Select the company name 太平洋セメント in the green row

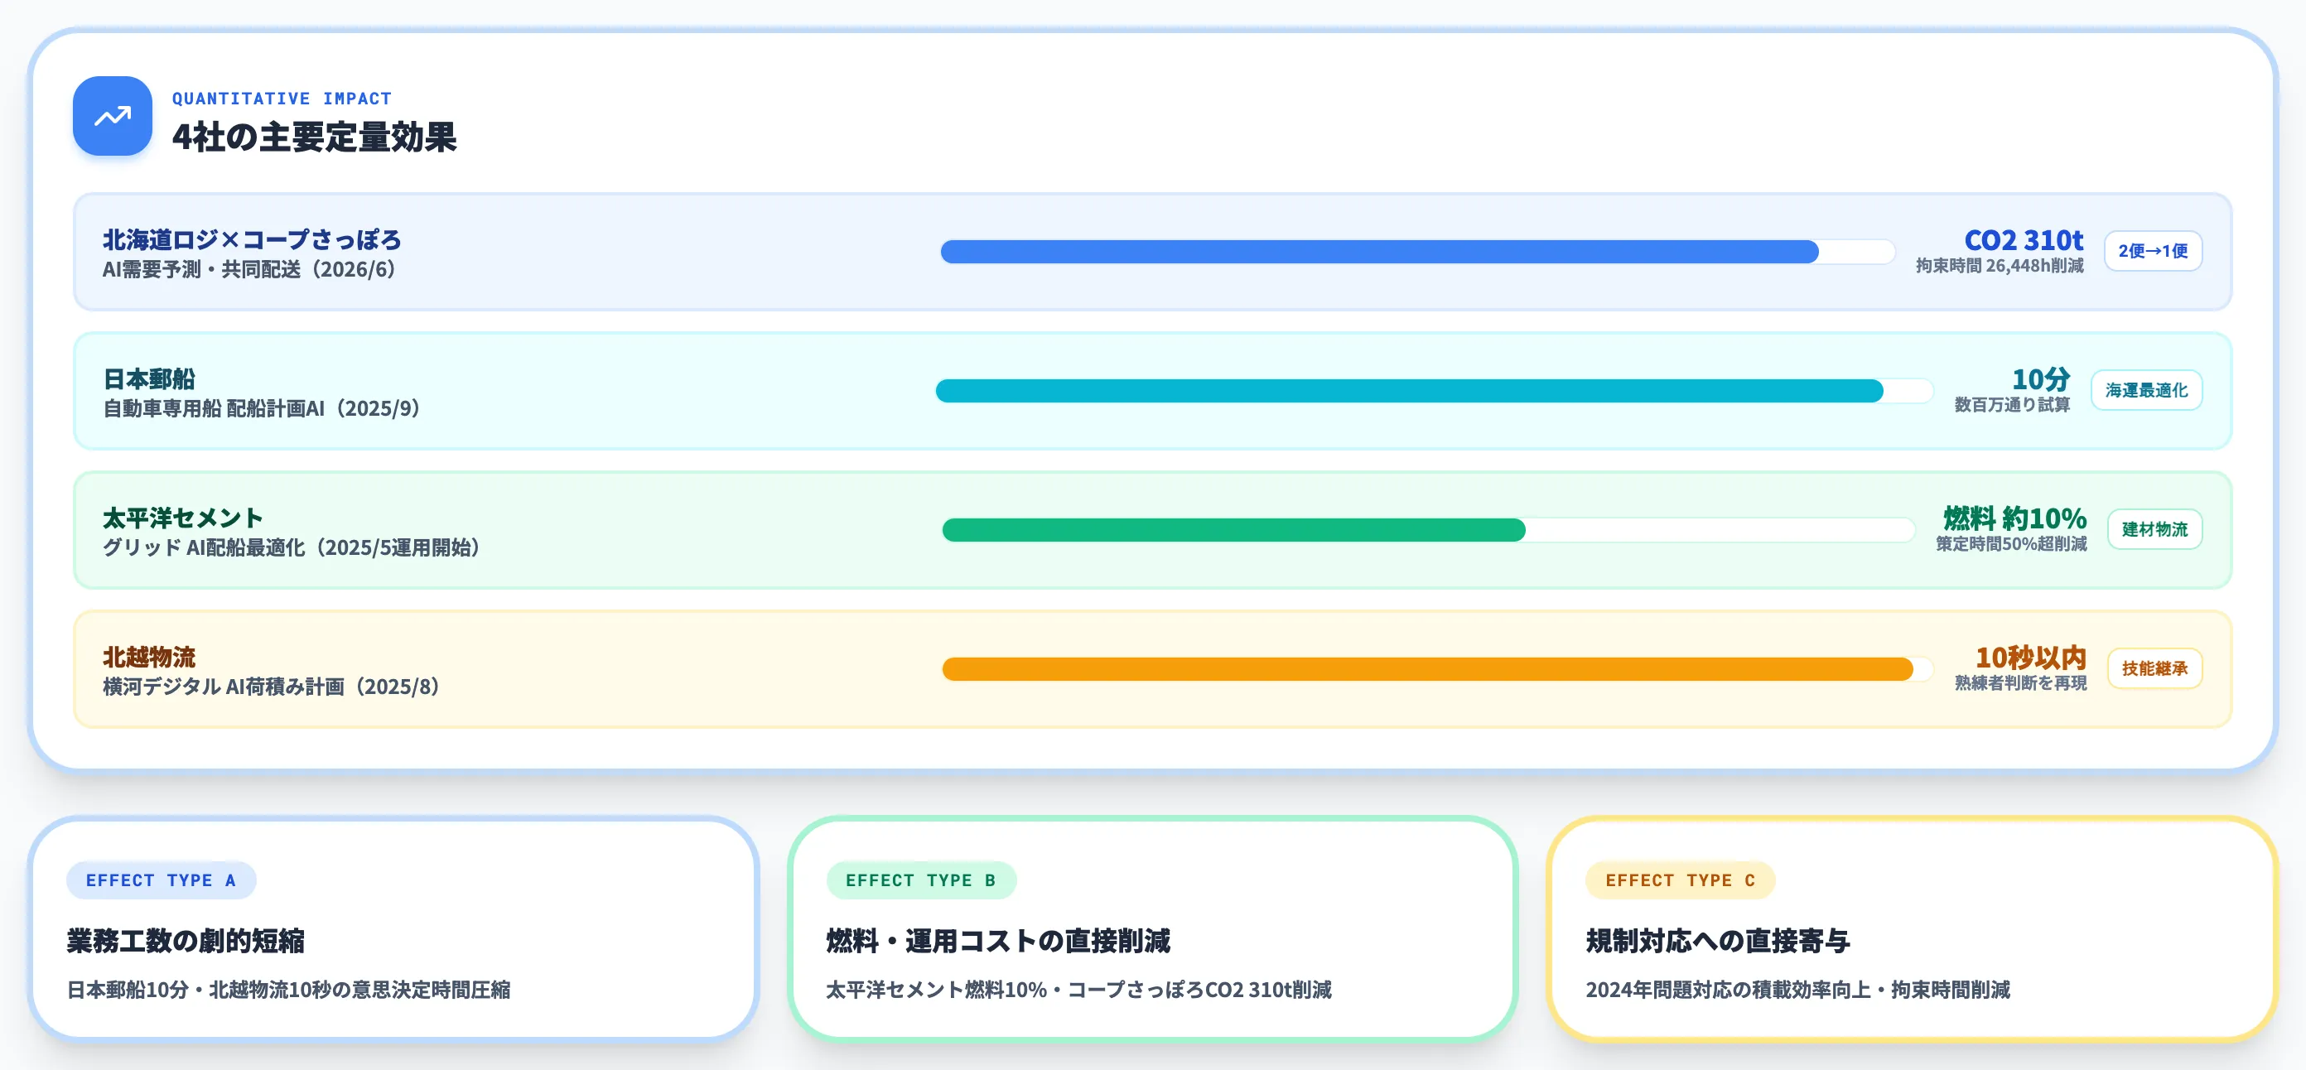point(182,518)
